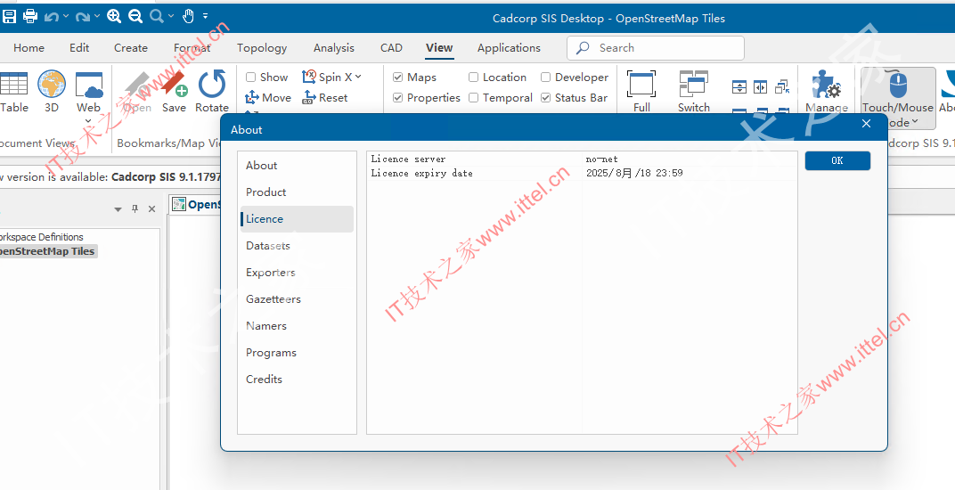Select the Zoom Out magnifier tool

click(x=135, y=16)
